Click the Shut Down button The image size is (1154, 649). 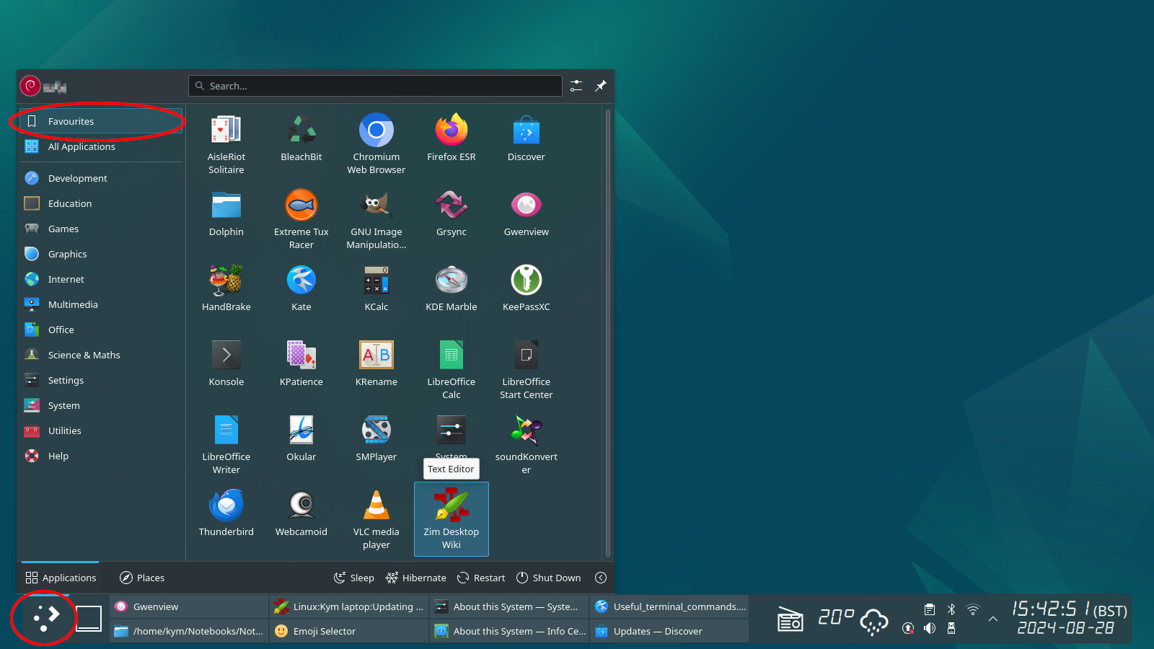click(548, 578)
